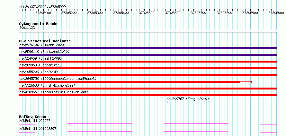Open variant nsv509767 (Teague2010) label
The width and height of the screenshot is (286, 136).
pos(188,99)
